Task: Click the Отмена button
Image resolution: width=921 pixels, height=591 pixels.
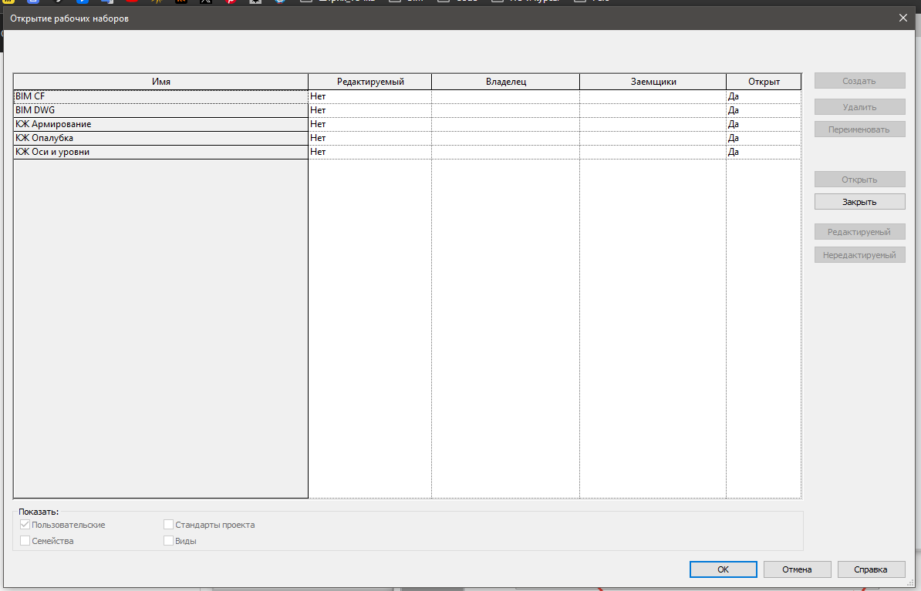Action: pyautogui.click(x=797, y=569)
